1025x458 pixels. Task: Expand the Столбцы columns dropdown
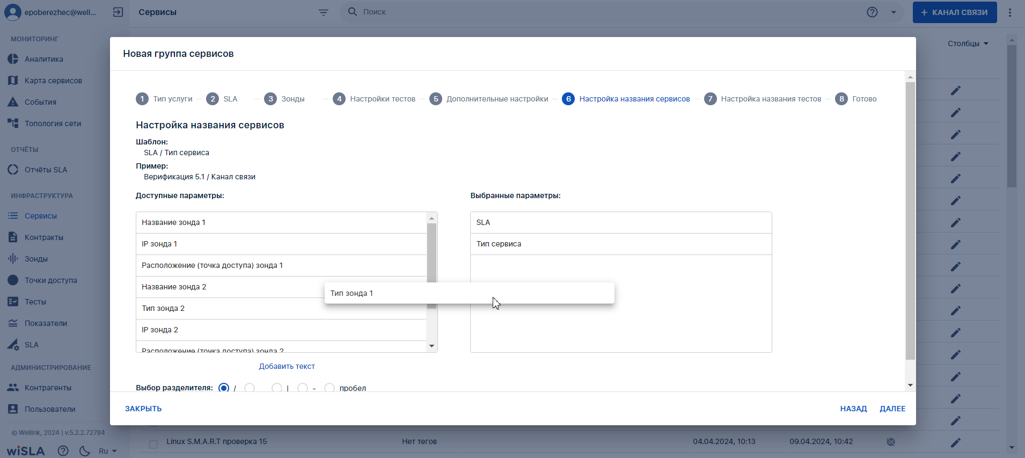[x=968, y=43]
